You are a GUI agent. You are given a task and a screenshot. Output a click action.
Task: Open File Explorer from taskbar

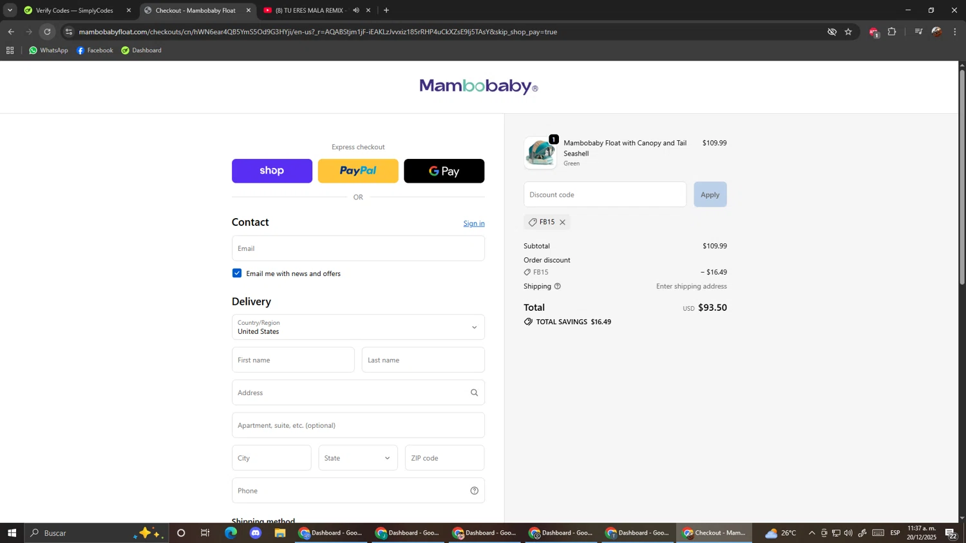[280, 533]
